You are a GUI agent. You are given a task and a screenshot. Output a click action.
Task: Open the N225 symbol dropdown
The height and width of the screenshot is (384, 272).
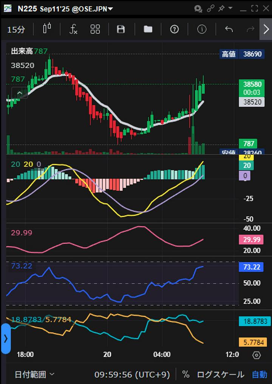pyautogui.click(x=65, y=9)
